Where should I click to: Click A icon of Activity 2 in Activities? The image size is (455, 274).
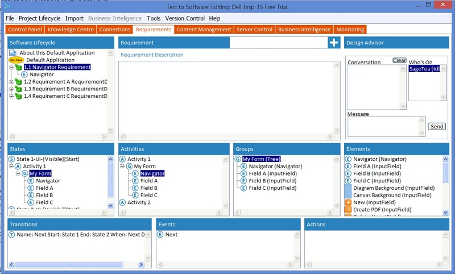[x=122, y=203]
